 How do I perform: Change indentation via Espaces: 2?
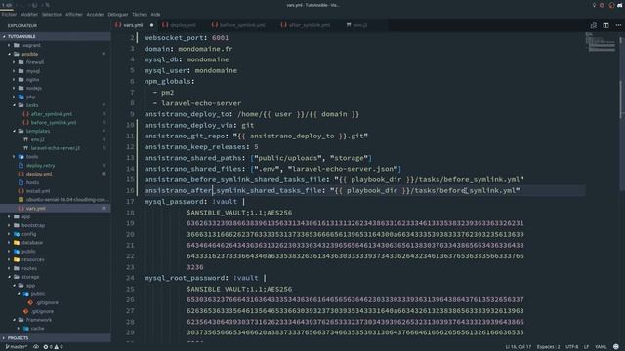[549, 347]
